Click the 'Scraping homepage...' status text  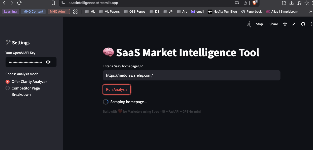coord(129,102)
